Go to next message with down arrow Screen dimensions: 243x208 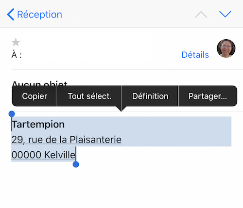click(225, 14)
